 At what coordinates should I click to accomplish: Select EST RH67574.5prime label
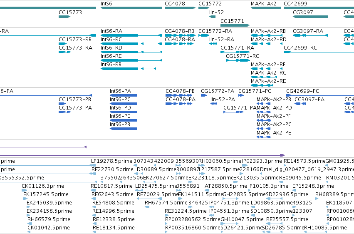(x=166, y=203)
